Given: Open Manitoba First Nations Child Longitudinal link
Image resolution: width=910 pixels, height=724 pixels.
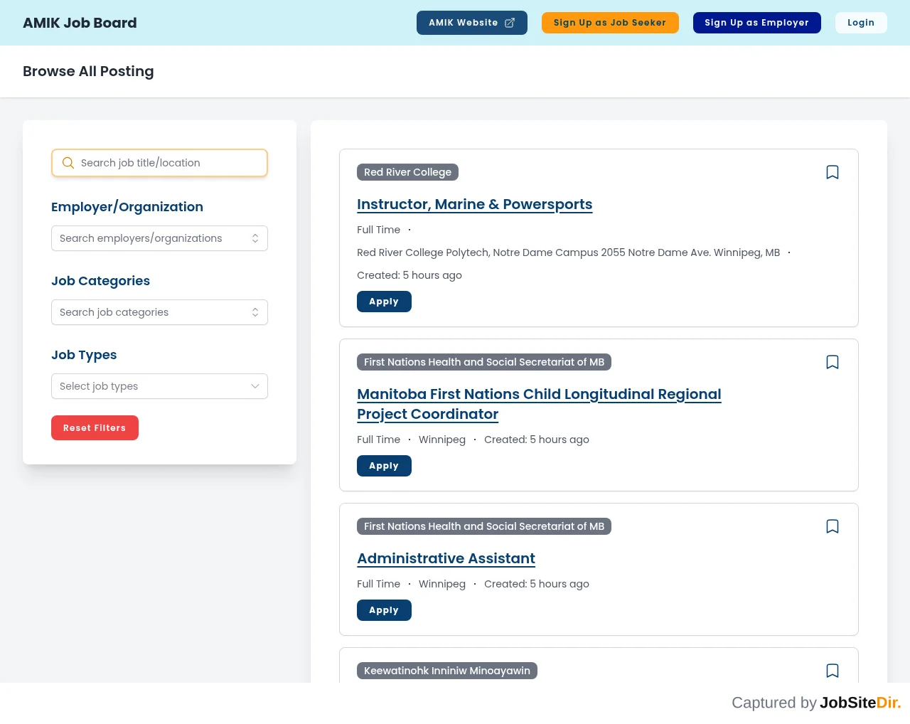Looking at the screenshot, I should click(x=539, y=404).
